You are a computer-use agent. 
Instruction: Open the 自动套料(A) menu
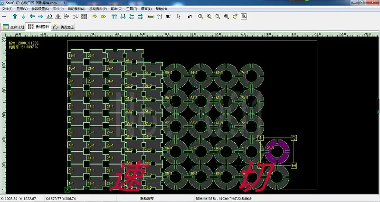click(x=76, y=9)
